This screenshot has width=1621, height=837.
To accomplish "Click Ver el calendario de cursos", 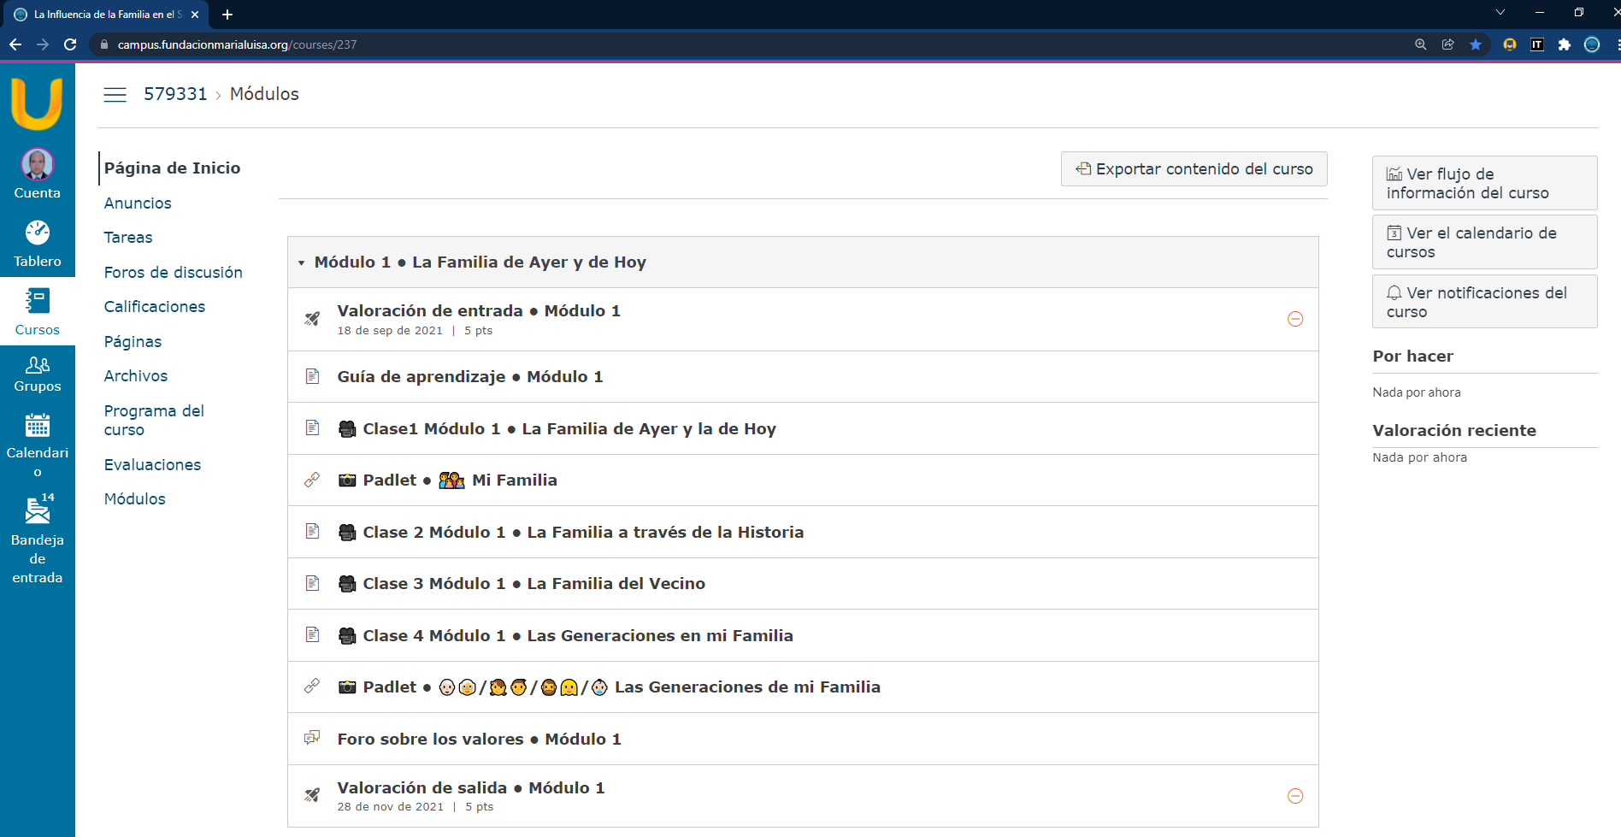I will click(1483, 243).
